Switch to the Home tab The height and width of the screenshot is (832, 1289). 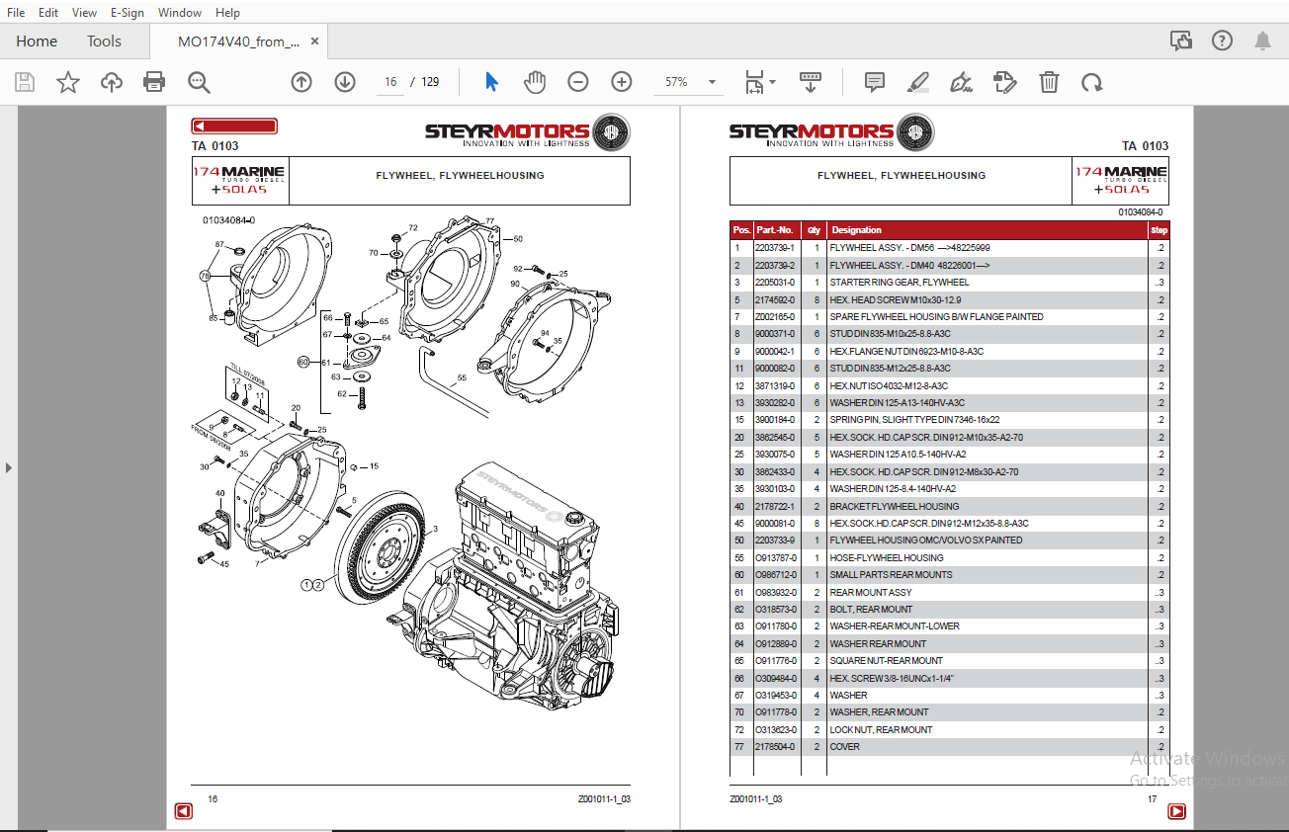click(x=37, y=42)
